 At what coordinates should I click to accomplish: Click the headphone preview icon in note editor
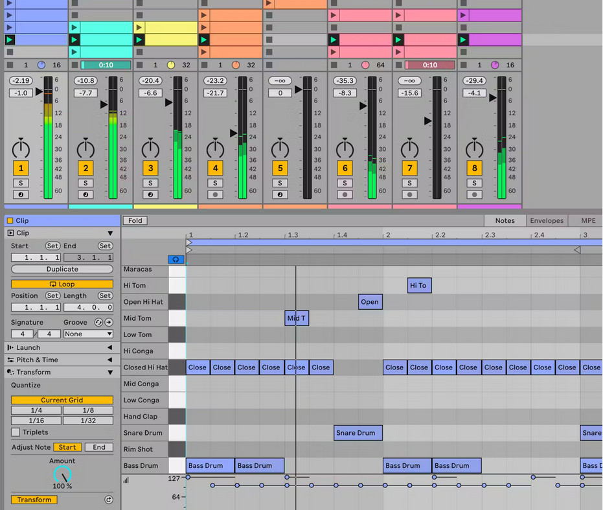pos(176,259)
